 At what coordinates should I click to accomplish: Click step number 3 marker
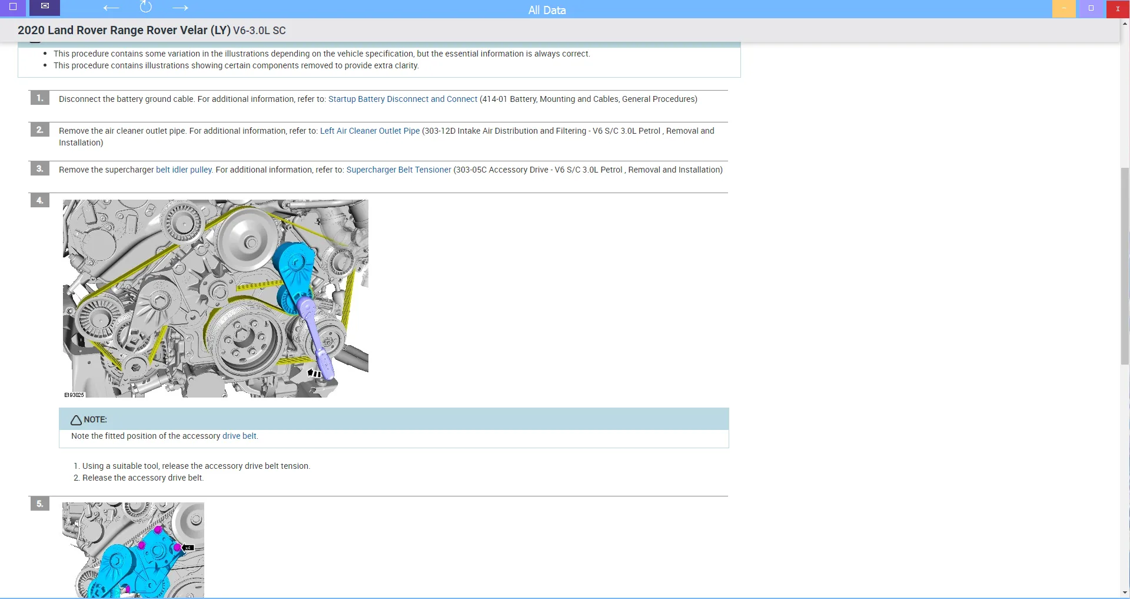click(39, 168)
